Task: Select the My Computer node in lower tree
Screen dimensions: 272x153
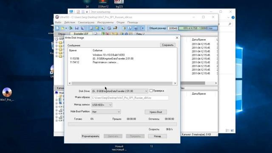Action: point(59,93)
